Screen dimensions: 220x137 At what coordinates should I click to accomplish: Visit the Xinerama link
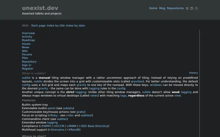tap(56, 130)
